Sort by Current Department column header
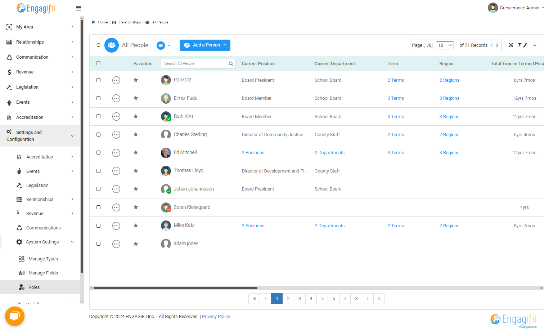Image resolution: width=549 pixels, height=331 pixels. (335, 64)
